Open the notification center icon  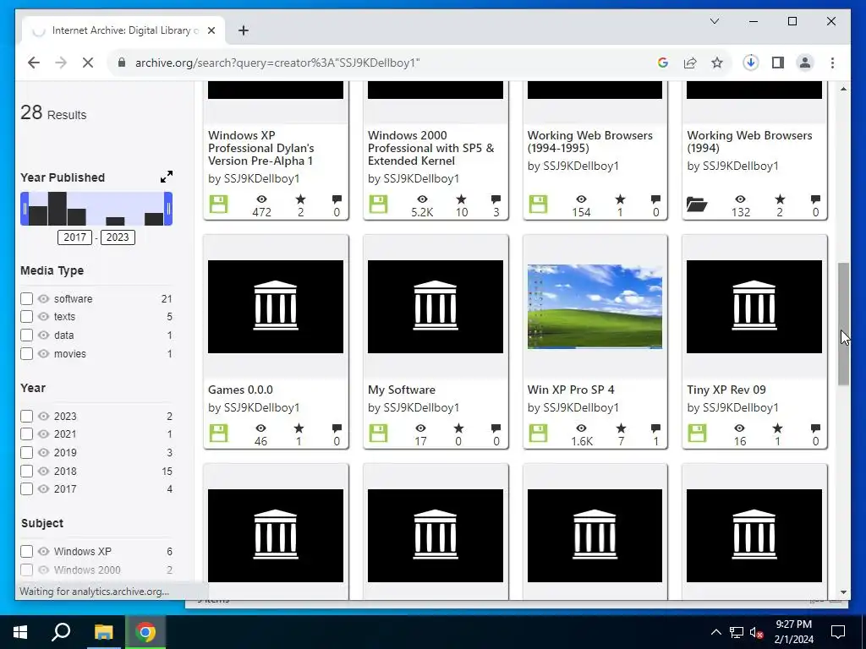click(838, 632)
